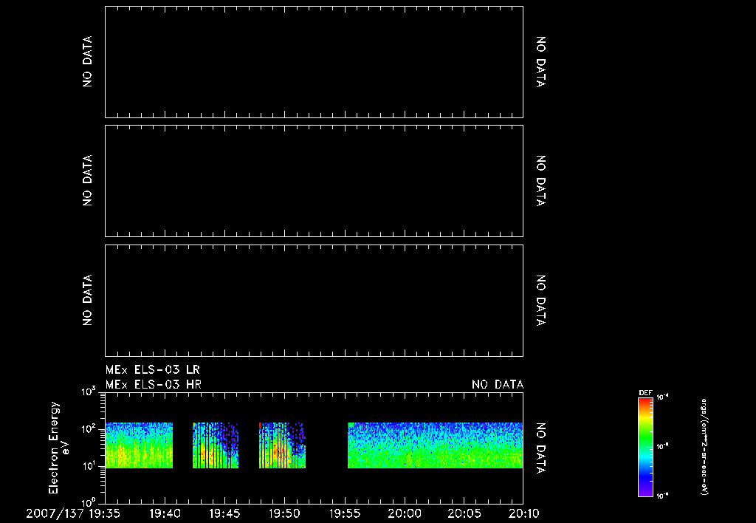This screenshot has height=523, width=756.
Task: Click the 19:55 time axis label
Action: (345, 513)
